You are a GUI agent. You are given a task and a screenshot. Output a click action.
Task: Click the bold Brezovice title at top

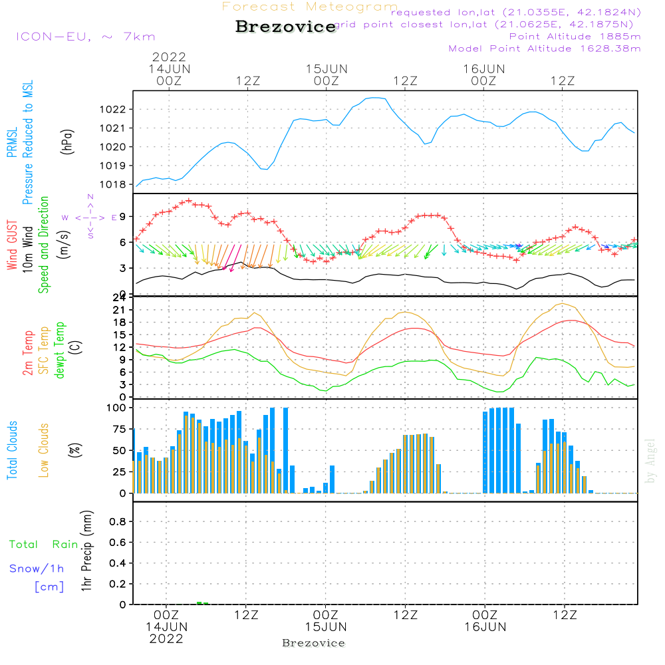(286, 27)
